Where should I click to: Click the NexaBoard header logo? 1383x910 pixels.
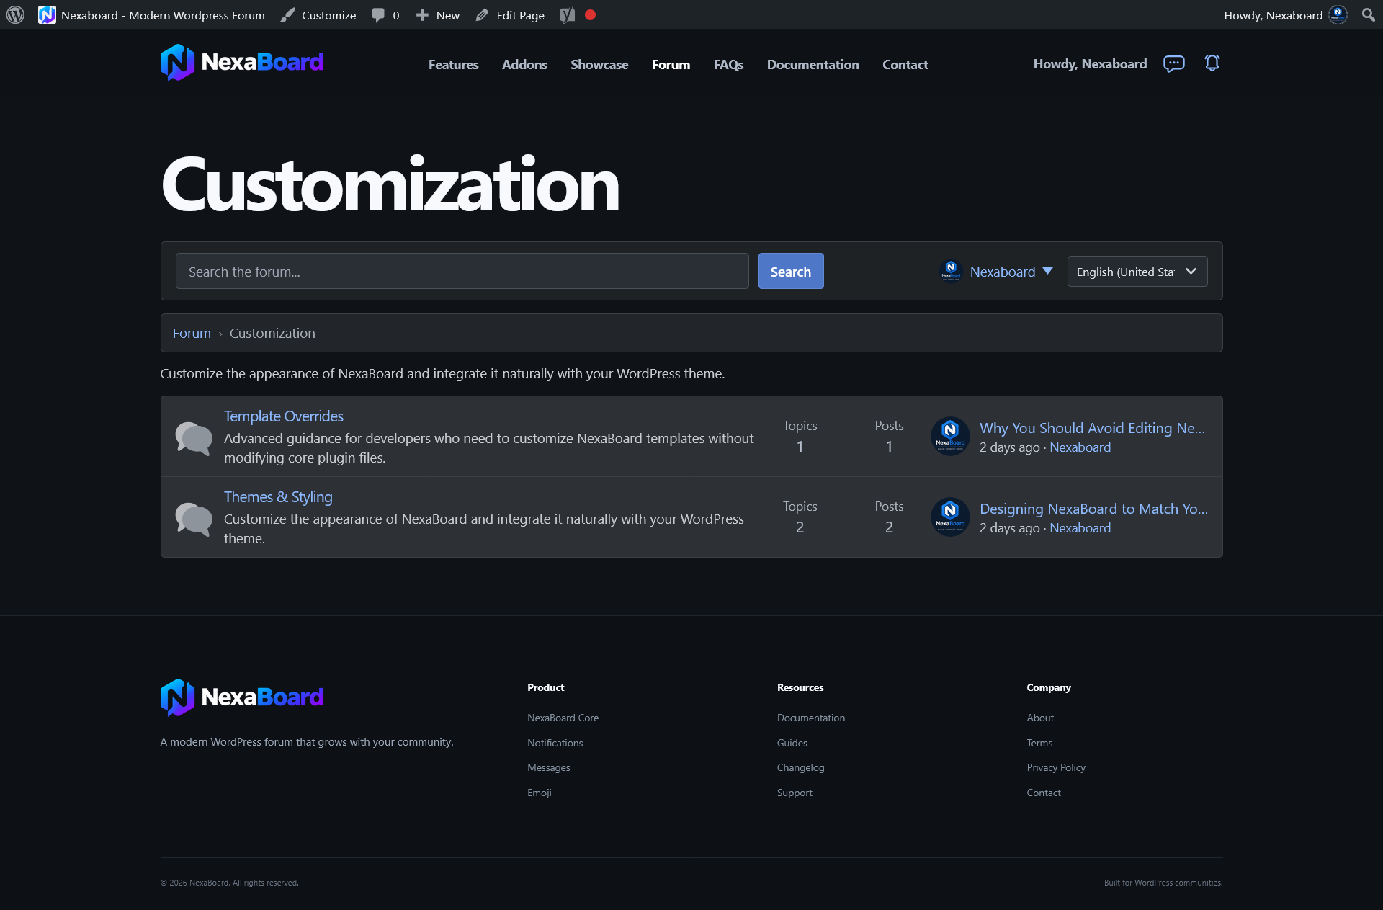click(242, 63)
